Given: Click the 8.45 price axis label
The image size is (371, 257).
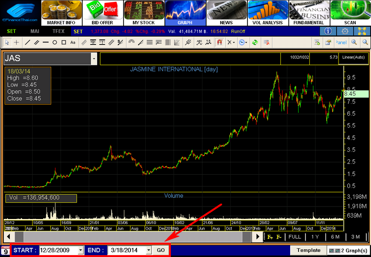Looking at the screenshot, I should click(x=356, y=94).
